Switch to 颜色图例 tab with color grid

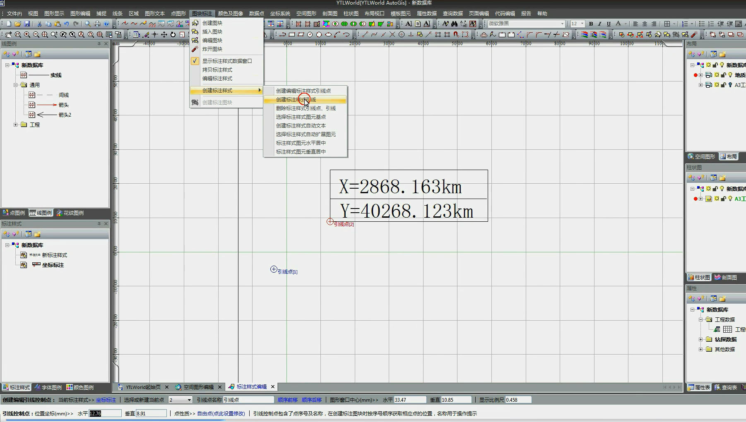pyautogui.click(x=80, y=387)
